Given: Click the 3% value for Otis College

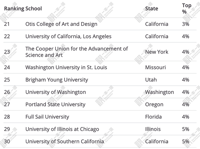Looking at the screenshot, I should pyautogui.click(x=186, y=24).
